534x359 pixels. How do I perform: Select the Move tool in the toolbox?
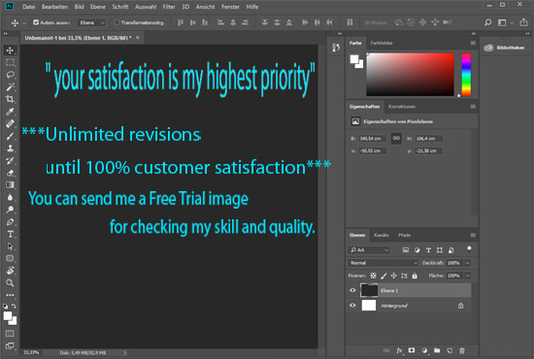pos(10,50)
